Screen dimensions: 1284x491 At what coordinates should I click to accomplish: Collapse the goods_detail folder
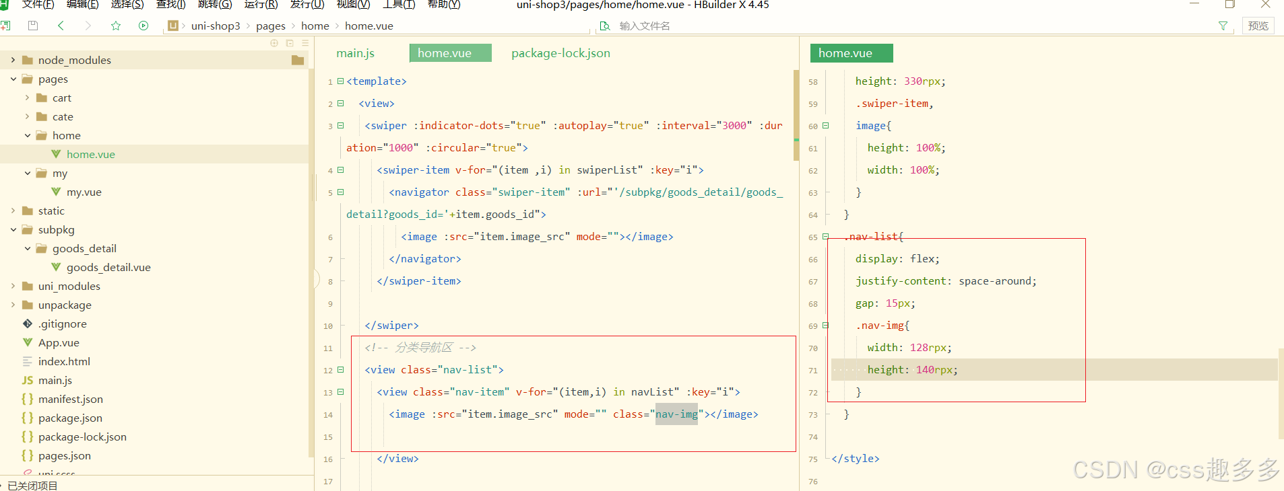[27, 248]
